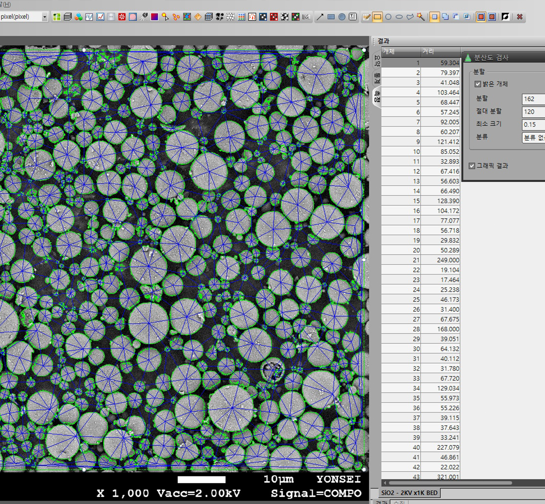Switch to the 통계 side tab
The height and width of the screenshot is (504, 545).
[x=377, y=78]
